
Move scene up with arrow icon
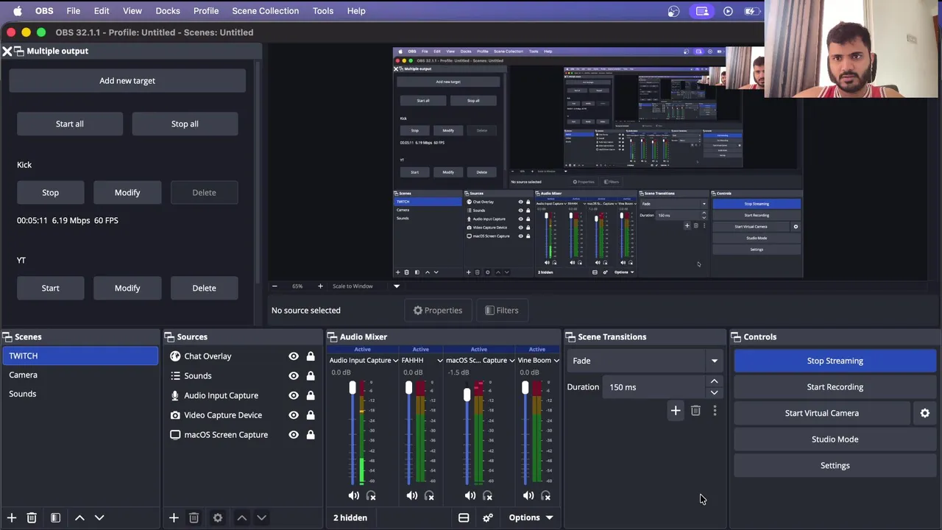tap(79, 517)
